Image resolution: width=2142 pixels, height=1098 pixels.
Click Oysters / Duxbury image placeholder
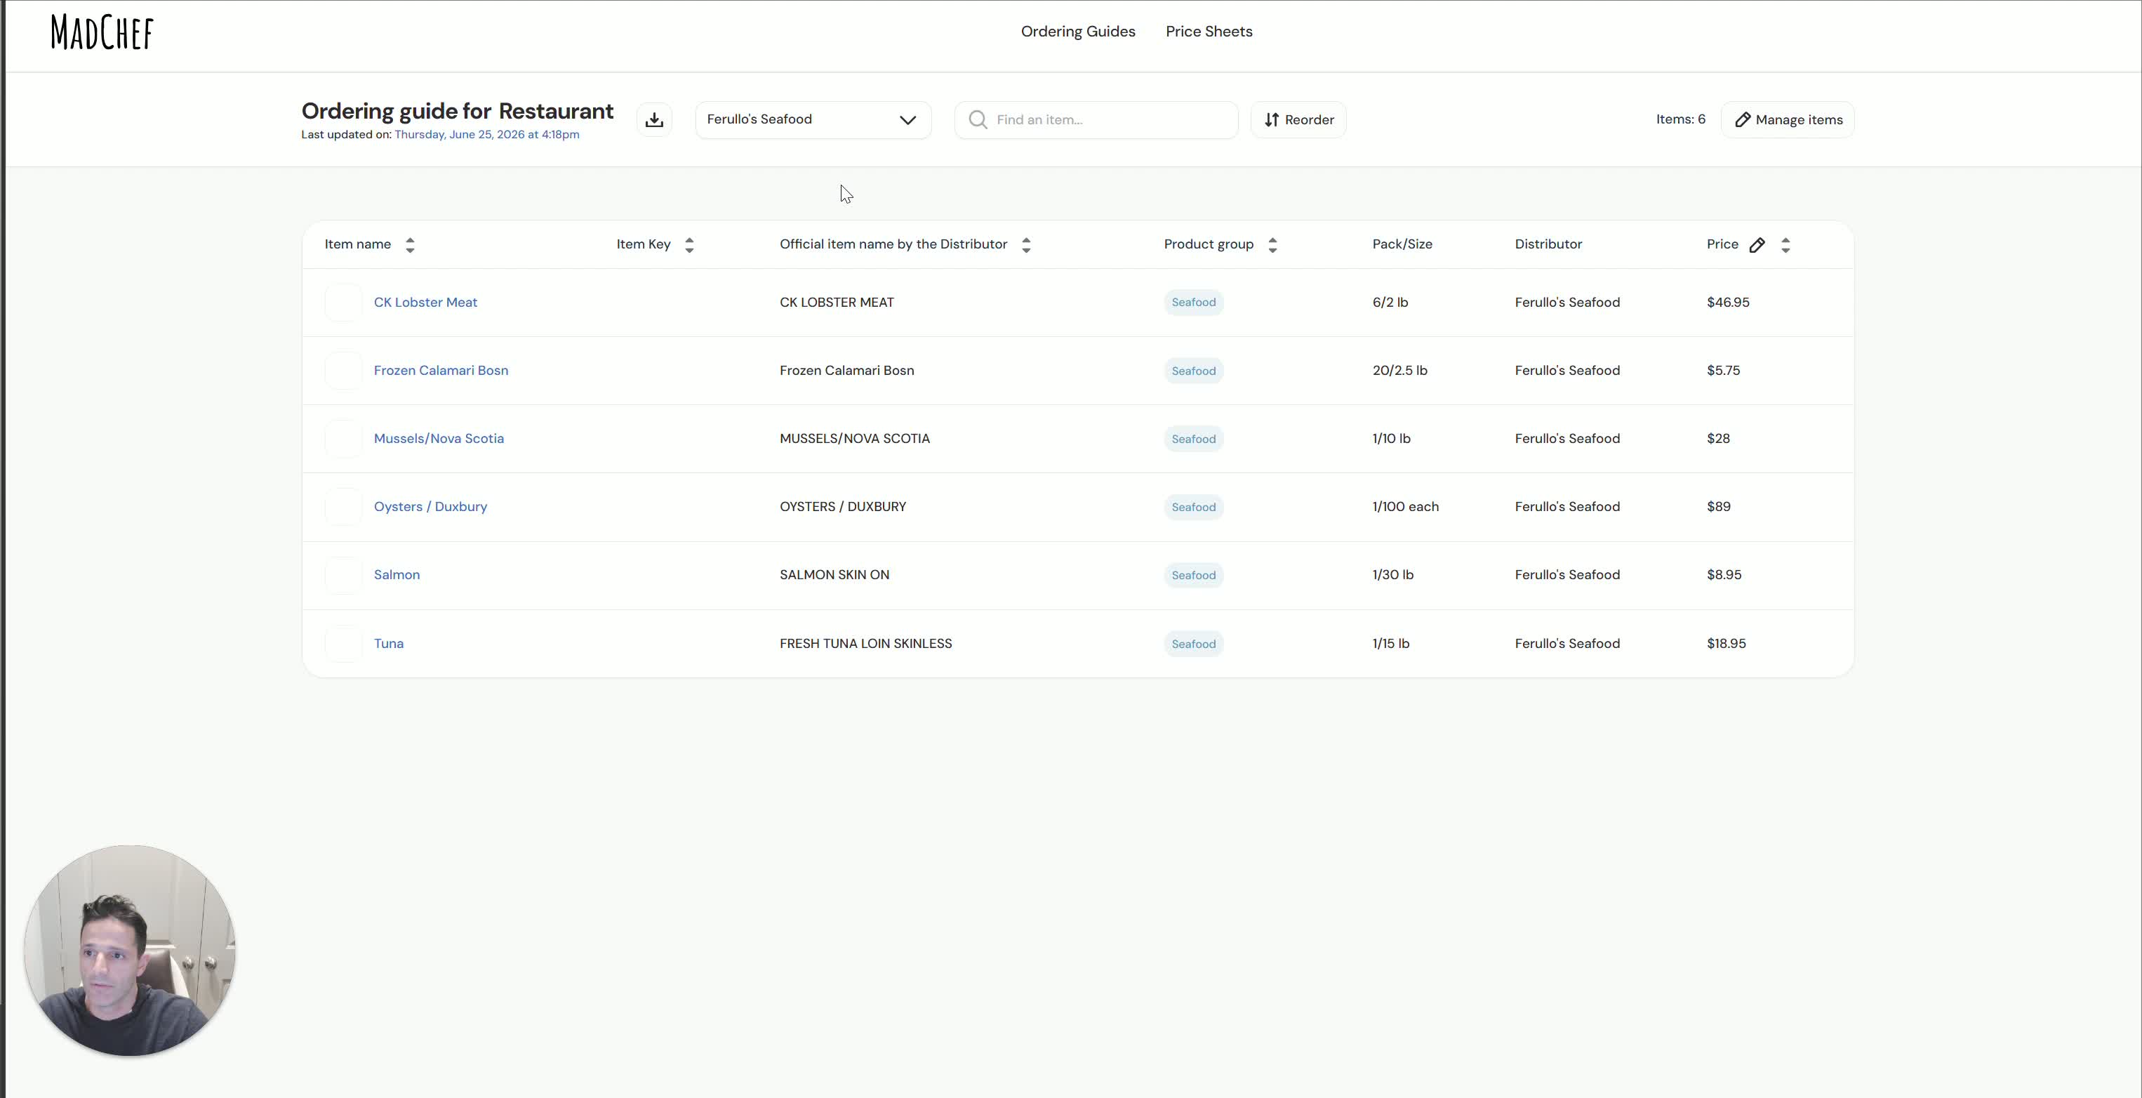tap(343, 508)
